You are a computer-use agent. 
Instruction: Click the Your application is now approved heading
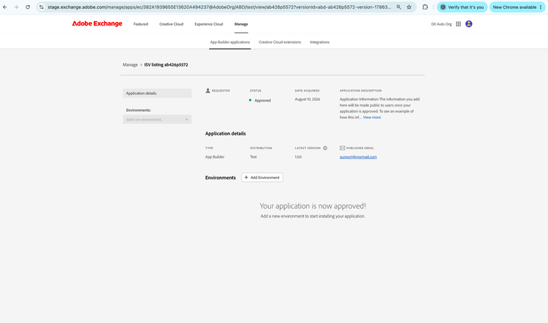click(x=313, y=206)
